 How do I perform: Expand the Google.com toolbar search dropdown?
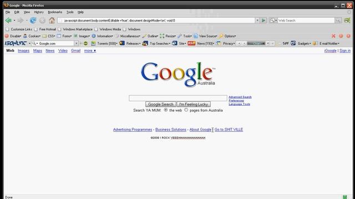pyautogui.click(x=77, y=43)
